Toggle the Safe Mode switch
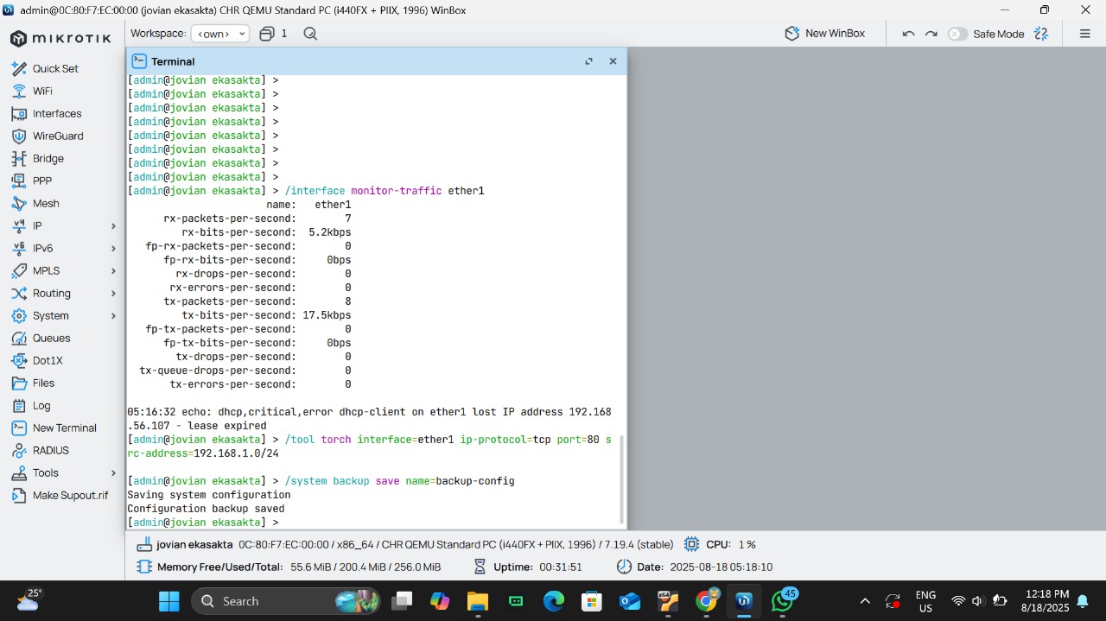Image resolution: width=1106 pixels, height=621 pixels. click(957, 34)
